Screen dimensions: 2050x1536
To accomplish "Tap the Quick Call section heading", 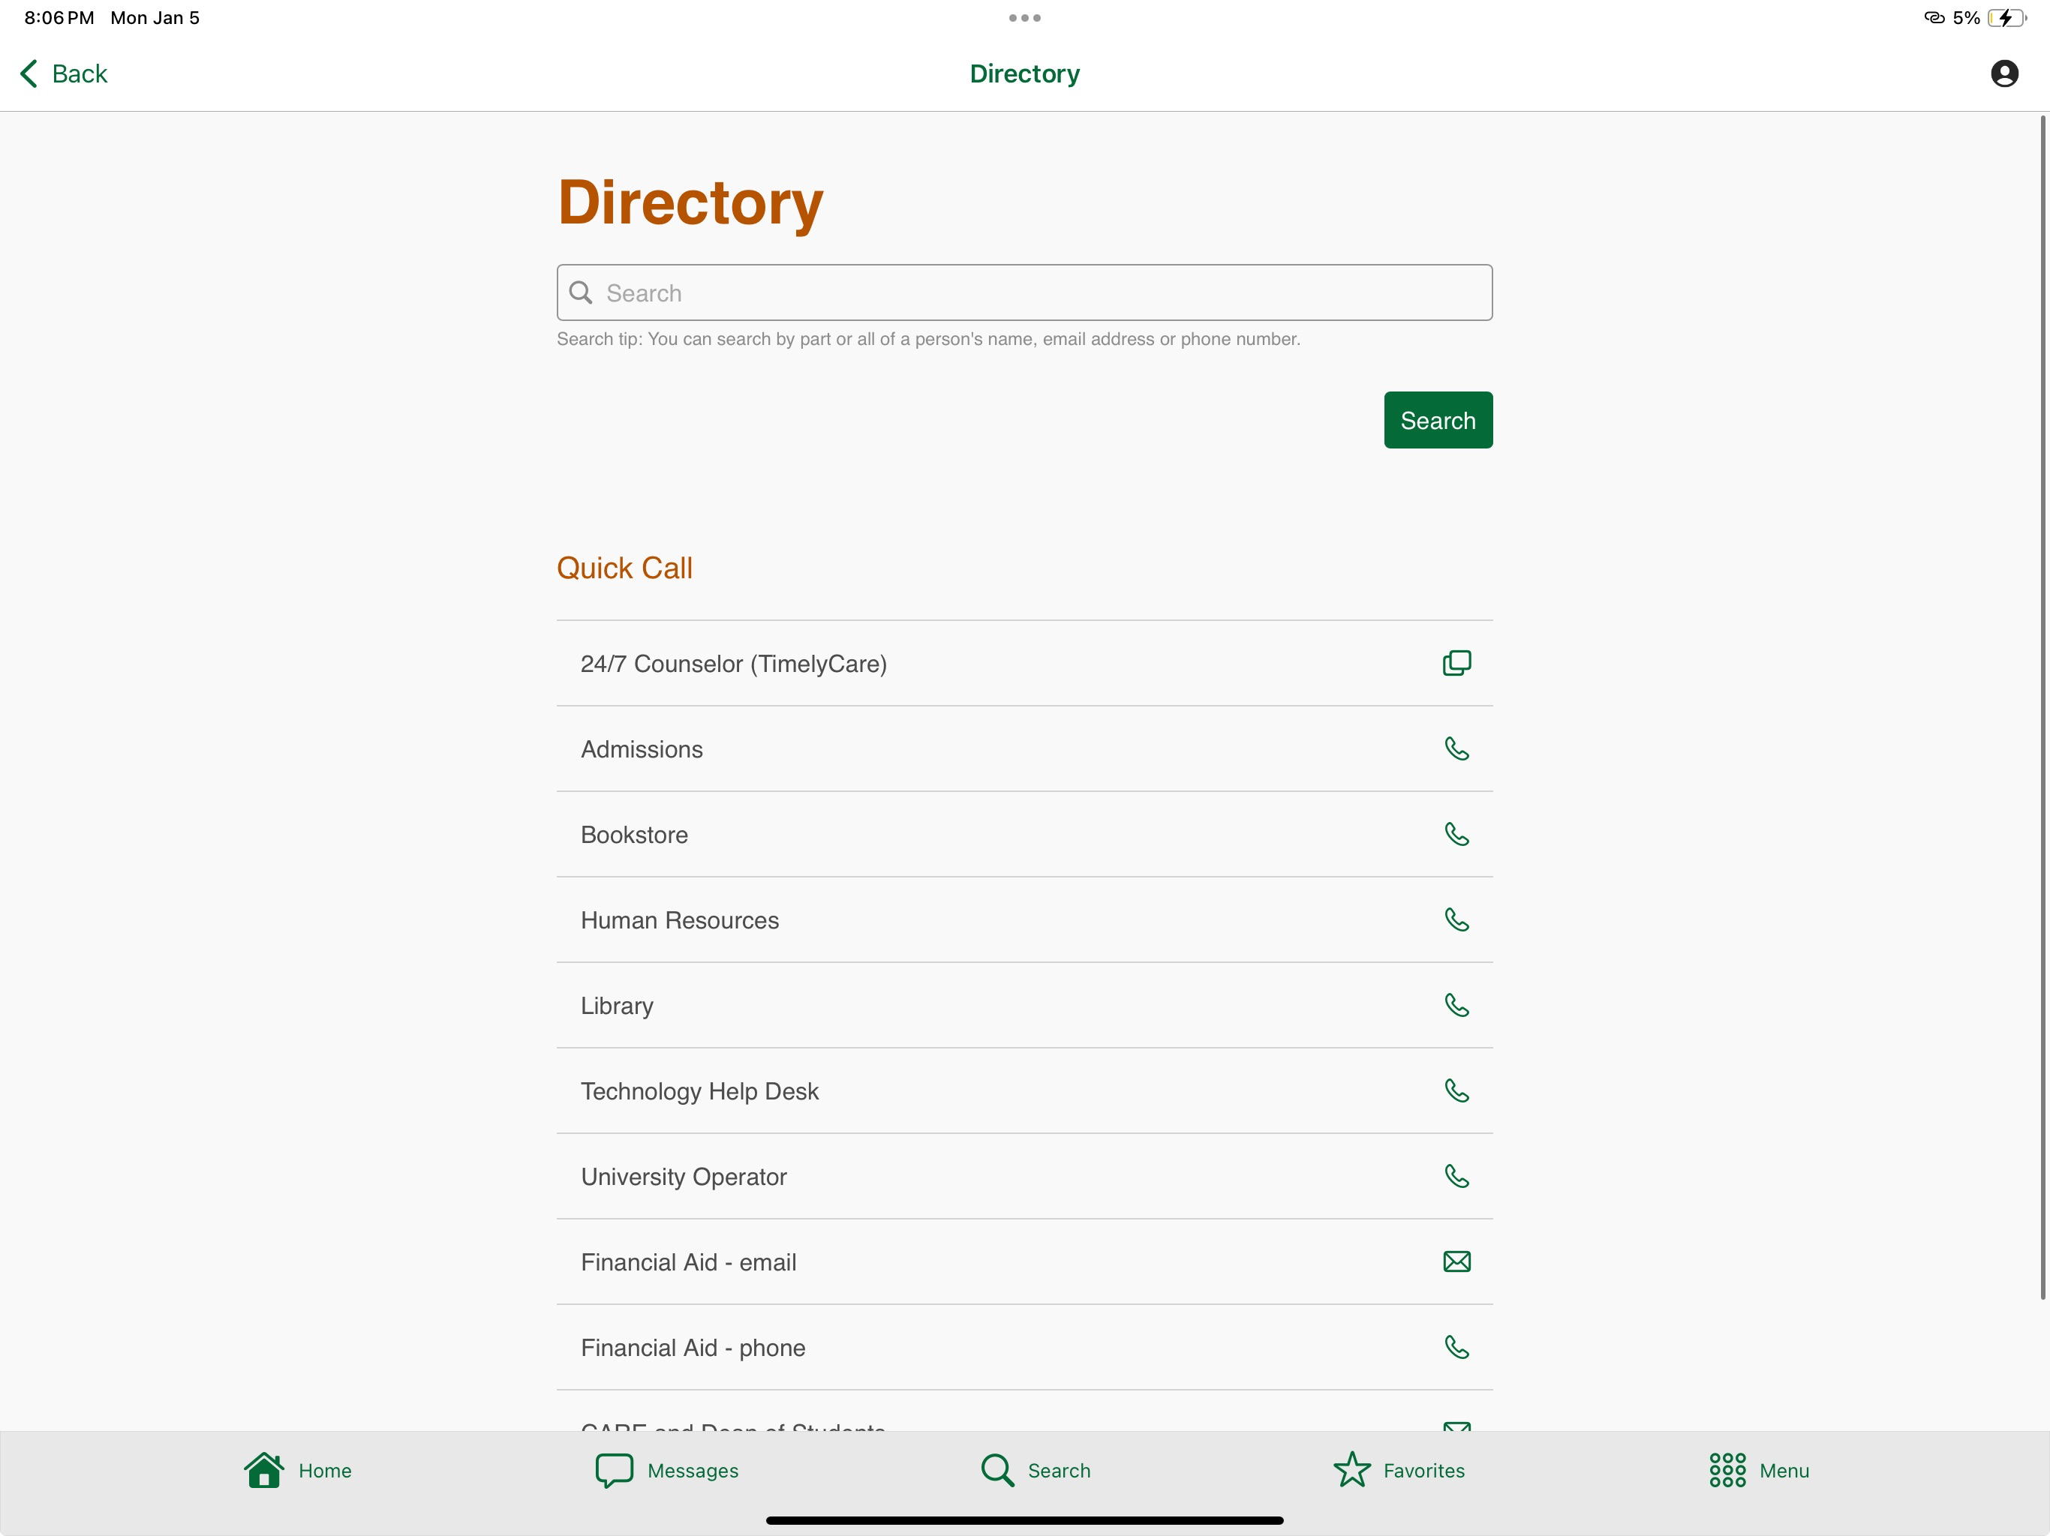I will (624, 568).
